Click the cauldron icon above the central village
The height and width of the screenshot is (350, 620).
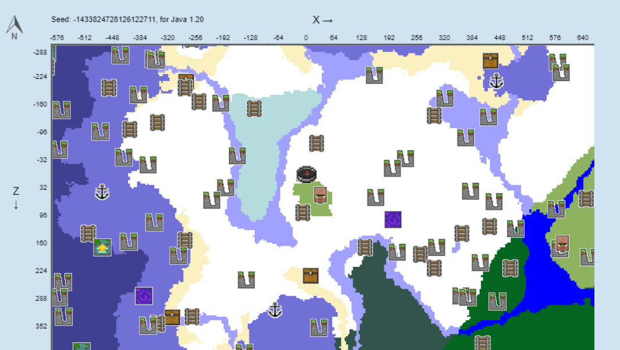[307, 174]
